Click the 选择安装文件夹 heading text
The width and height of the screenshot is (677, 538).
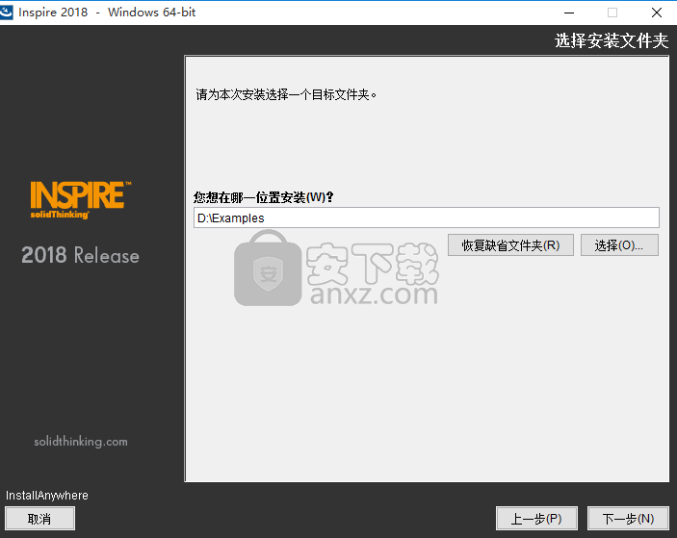pos(612,40)
